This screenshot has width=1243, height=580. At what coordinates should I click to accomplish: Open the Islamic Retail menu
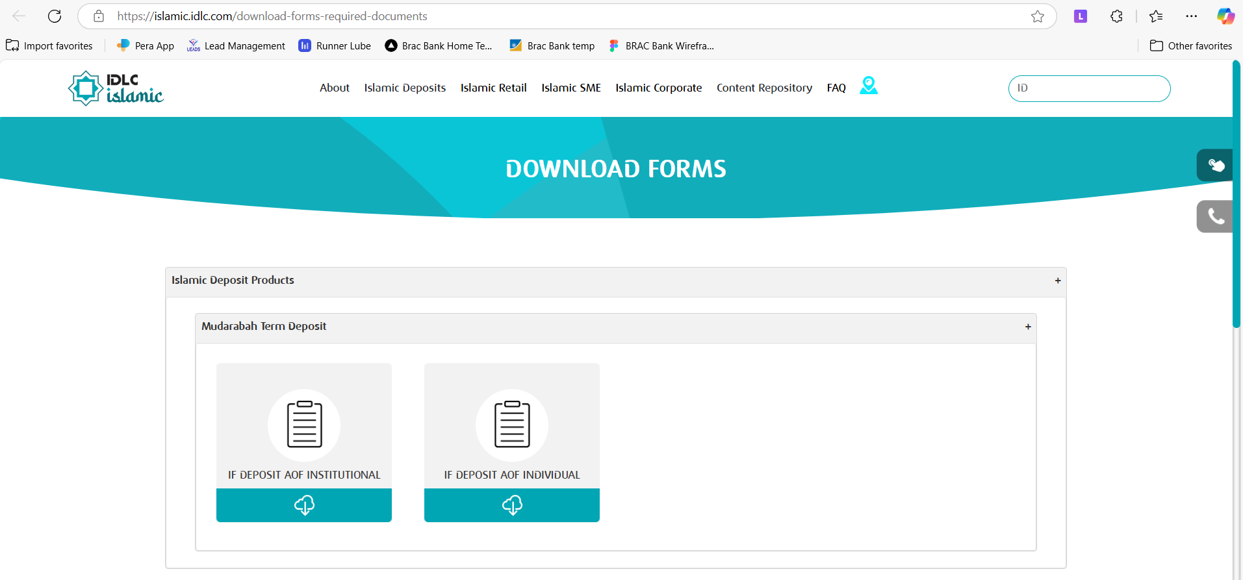click(x=493, y=88)
